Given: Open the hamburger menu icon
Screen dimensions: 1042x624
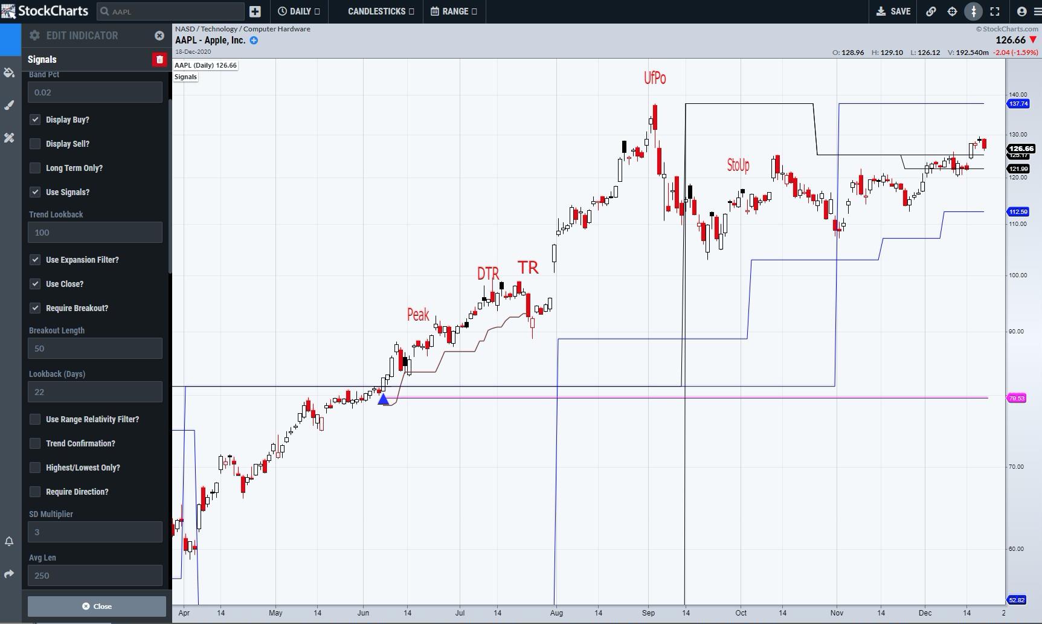Looking at the screenshot, I should [x=1037, y=11].
